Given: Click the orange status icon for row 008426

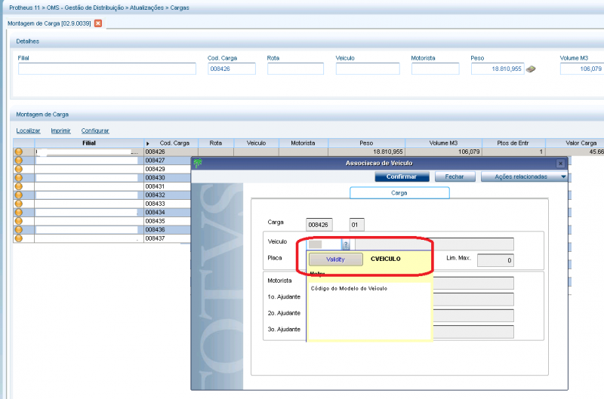Looking at the screenshot, I should pyautogui.click(x=18, y=152).
